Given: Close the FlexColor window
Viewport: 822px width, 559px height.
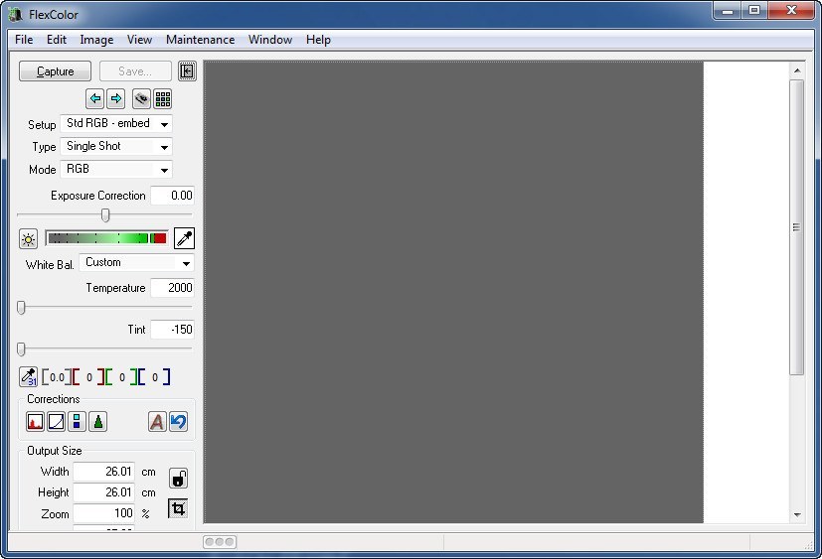Looking at the screenshot, I should coord(792,11).
